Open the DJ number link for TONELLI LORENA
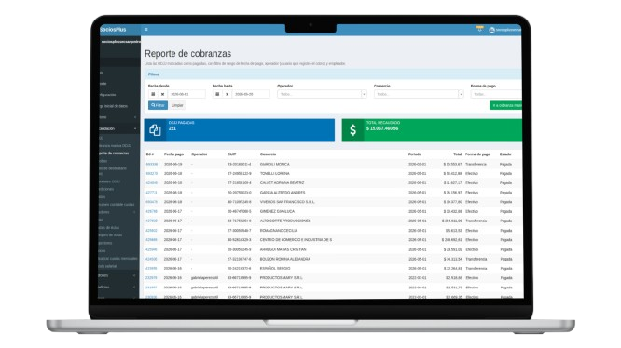 point(152,173)
